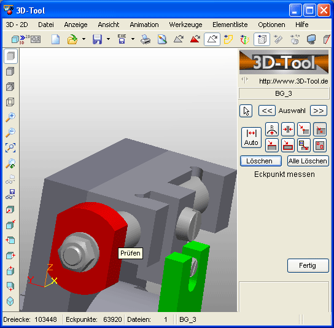Click the zoom out magnifier icon
Screen dimensions: 334x328
pyautogui.click(x=10, y=132)
